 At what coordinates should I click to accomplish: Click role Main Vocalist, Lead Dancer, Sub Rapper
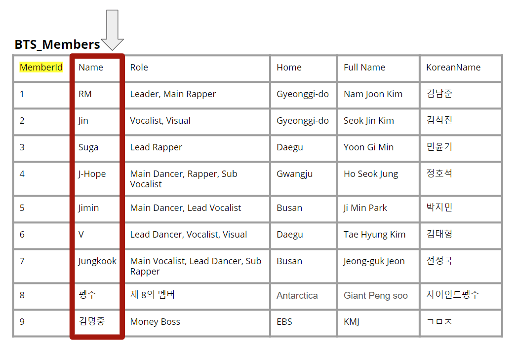pos(196,266)
